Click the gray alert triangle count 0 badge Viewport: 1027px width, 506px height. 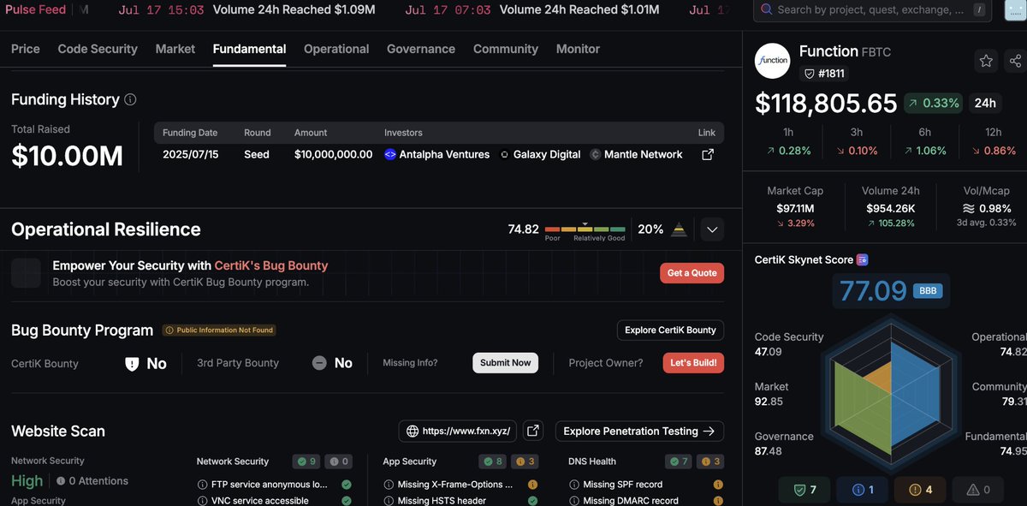coord(977,490)
